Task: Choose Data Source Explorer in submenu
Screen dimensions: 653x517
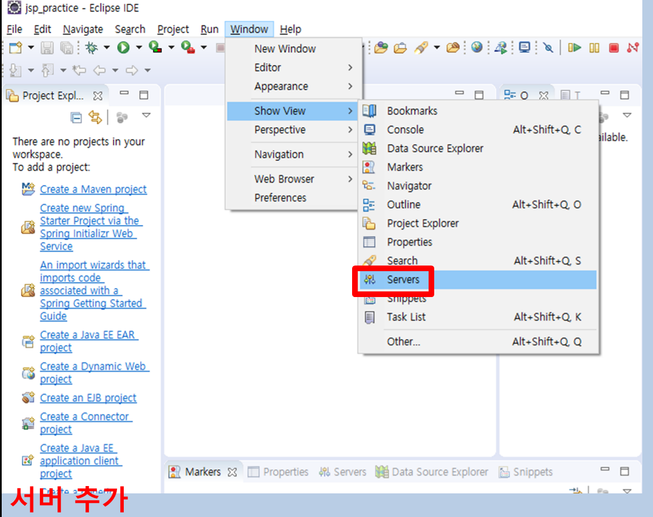Action: click(x=478, y=149)
